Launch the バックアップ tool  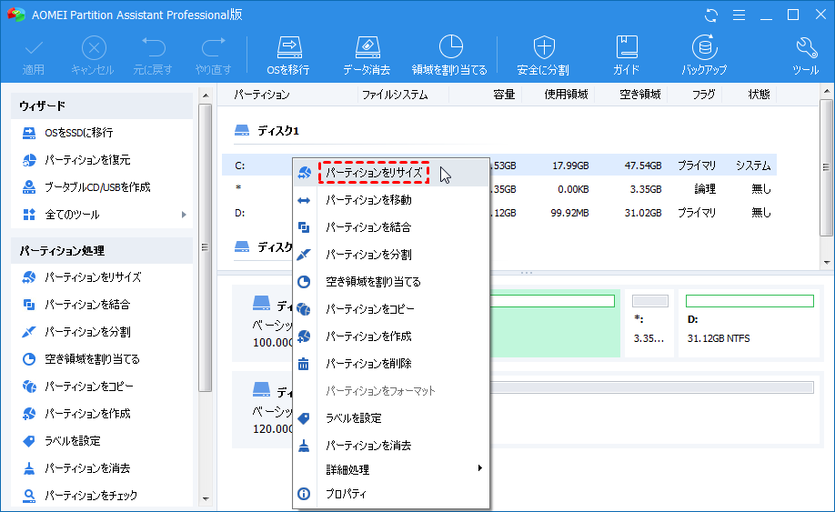pos(704,55)
